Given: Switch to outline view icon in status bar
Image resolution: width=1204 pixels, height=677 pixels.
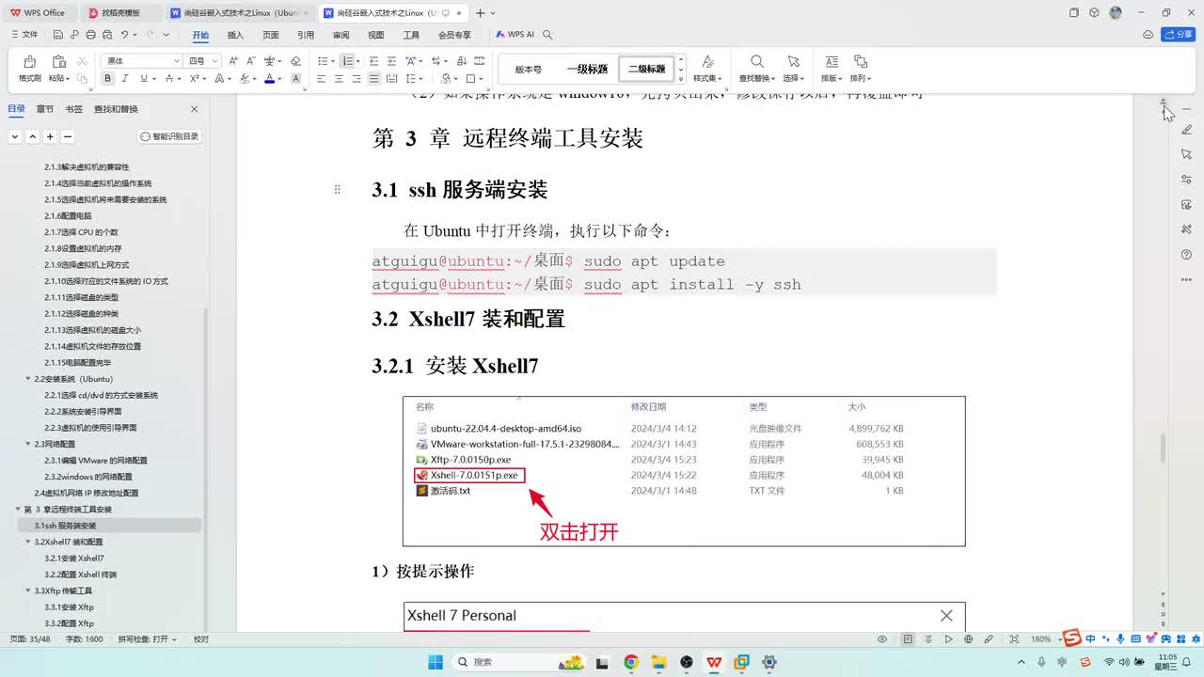Looking at the screenshot, I should [928, 639].
